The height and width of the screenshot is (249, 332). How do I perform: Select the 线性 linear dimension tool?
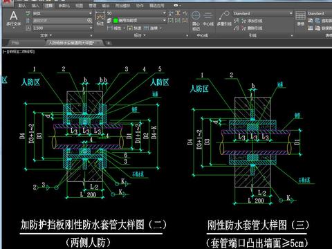[115, 28]
